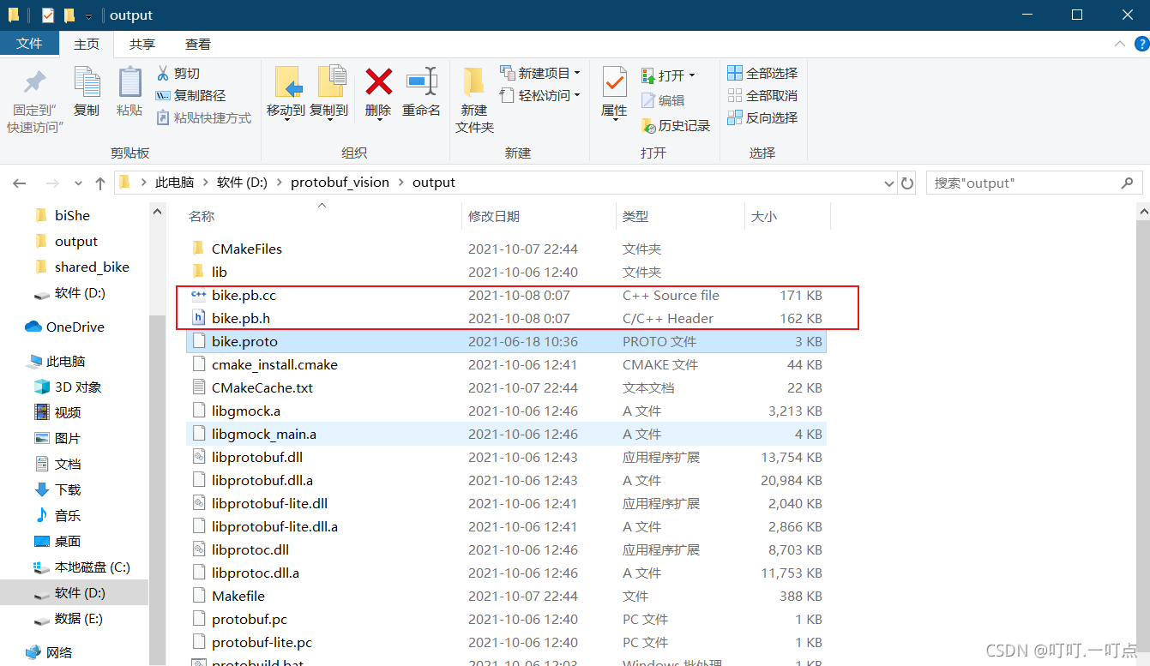Open the File (文件) menu
1150x666 pixels.
29,44
